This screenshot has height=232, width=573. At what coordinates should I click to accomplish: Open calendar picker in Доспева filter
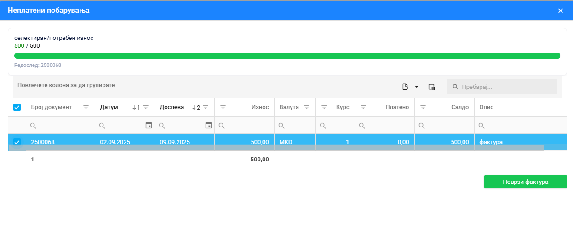208,125
